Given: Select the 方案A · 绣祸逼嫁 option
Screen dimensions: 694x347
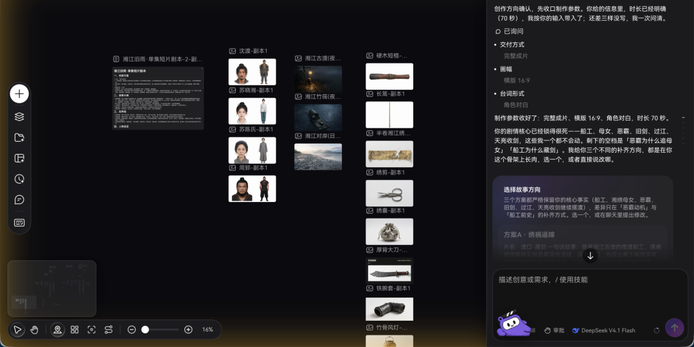Looking at the screenshot, I should point(582,244).
